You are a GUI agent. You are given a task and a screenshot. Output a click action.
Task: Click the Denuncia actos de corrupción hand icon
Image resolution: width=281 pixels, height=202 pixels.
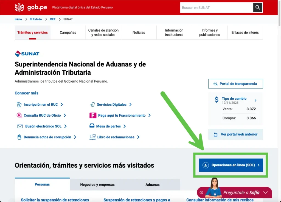pyautogui.click(x=19, y=137)
